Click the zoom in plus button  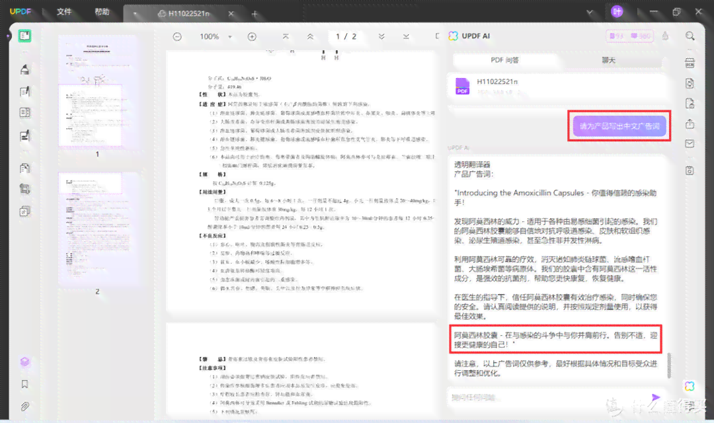coord(252,36)
